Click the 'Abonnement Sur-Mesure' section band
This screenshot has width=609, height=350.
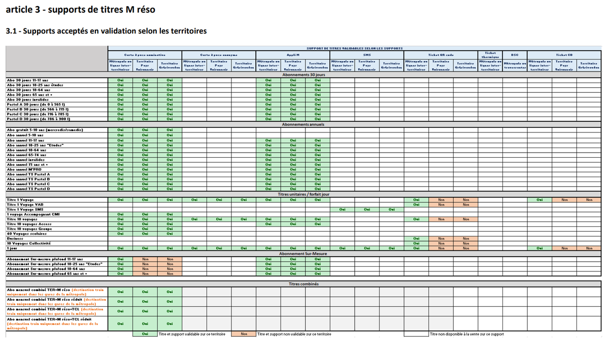tap(303, 254)
